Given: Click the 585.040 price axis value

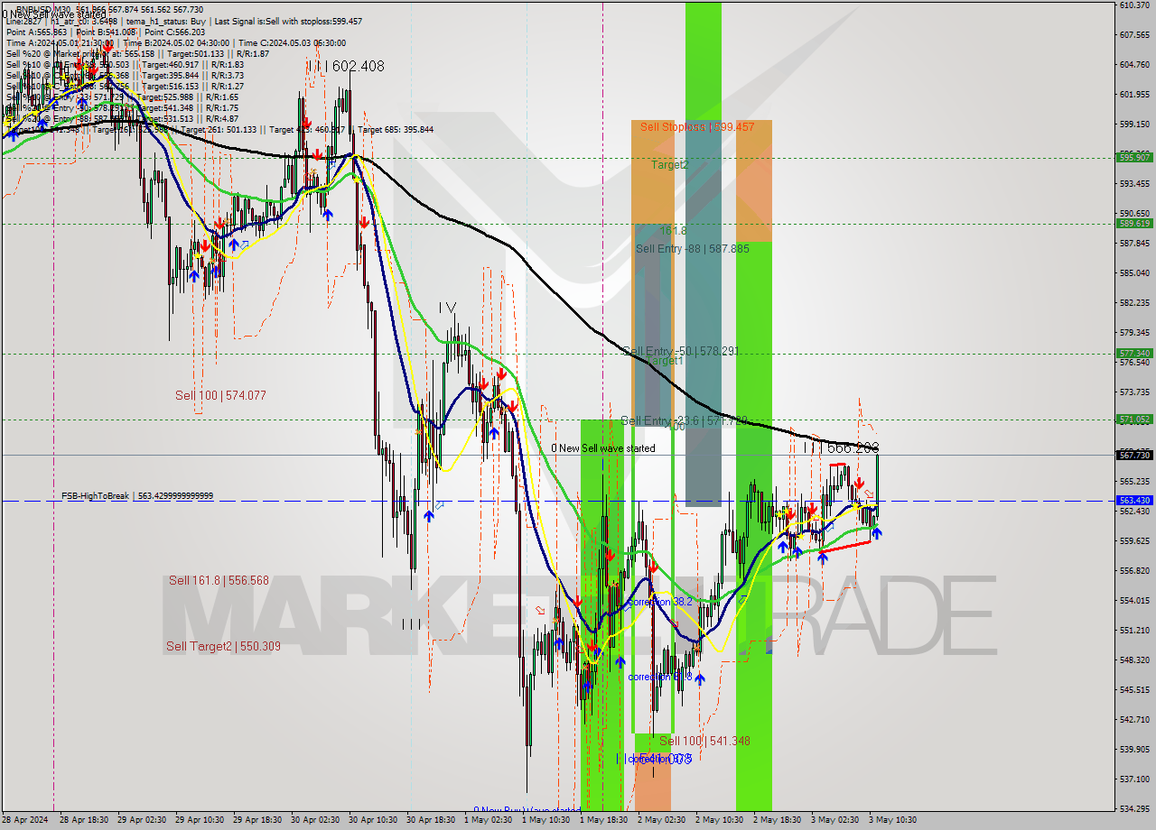Looking at the screenshot, I should click(x=1134, y=272).
